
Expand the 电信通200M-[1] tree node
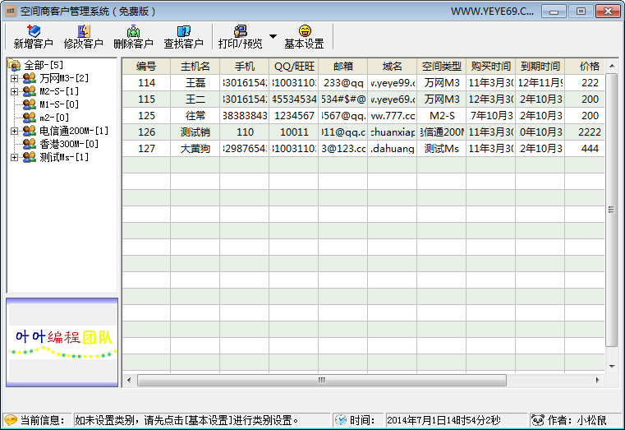click(14, 131)
